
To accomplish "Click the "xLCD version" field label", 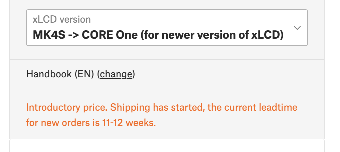I will (61, 19).
